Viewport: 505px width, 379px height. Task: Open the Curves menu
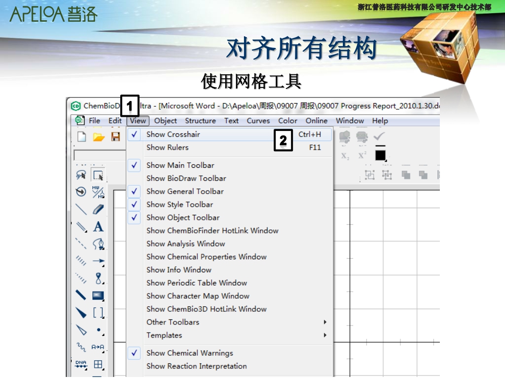pos(258,121)
